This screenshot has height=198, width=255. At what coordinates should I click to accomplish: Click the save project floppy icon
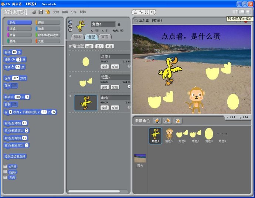pyautogui.click(x=41, y=12)
